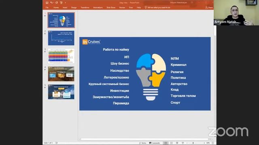Screen dimensions: 259x145
Task: Switch to the Insert ribbon tab
Action: [x=65, y=8]
